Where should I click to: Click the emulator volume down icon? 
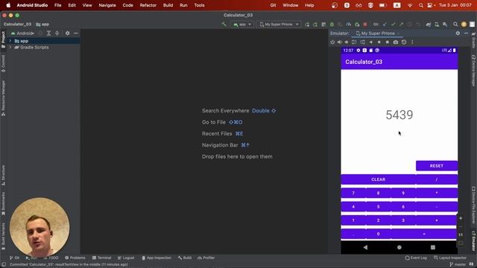[x=347, y=42]
